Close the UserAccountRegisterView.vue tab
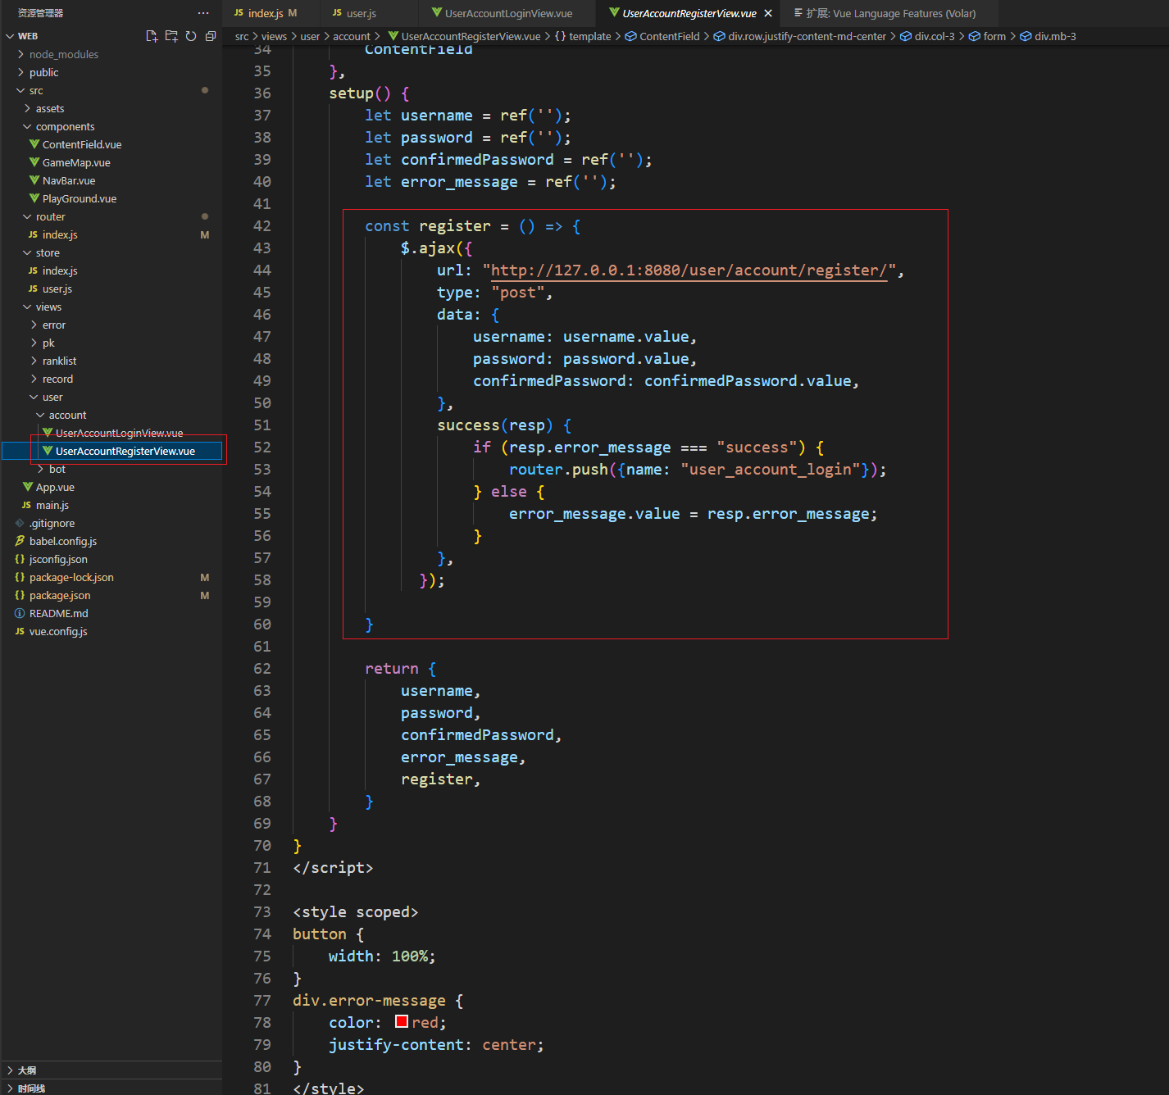The image size is (1169, 1095). (x=768, y=13)
